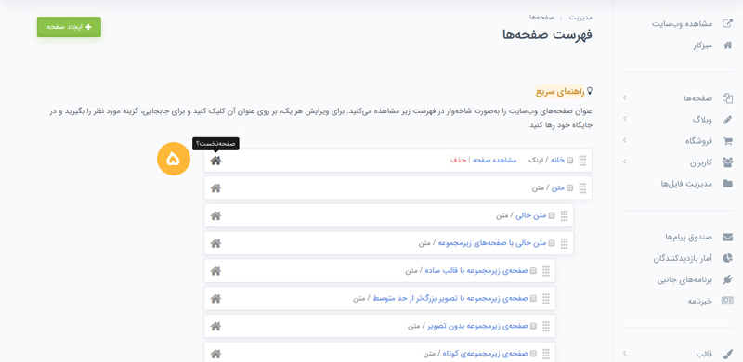743x362 pixels.
Task: Open خبرنامه in sidebar
Action: [700, 302]
